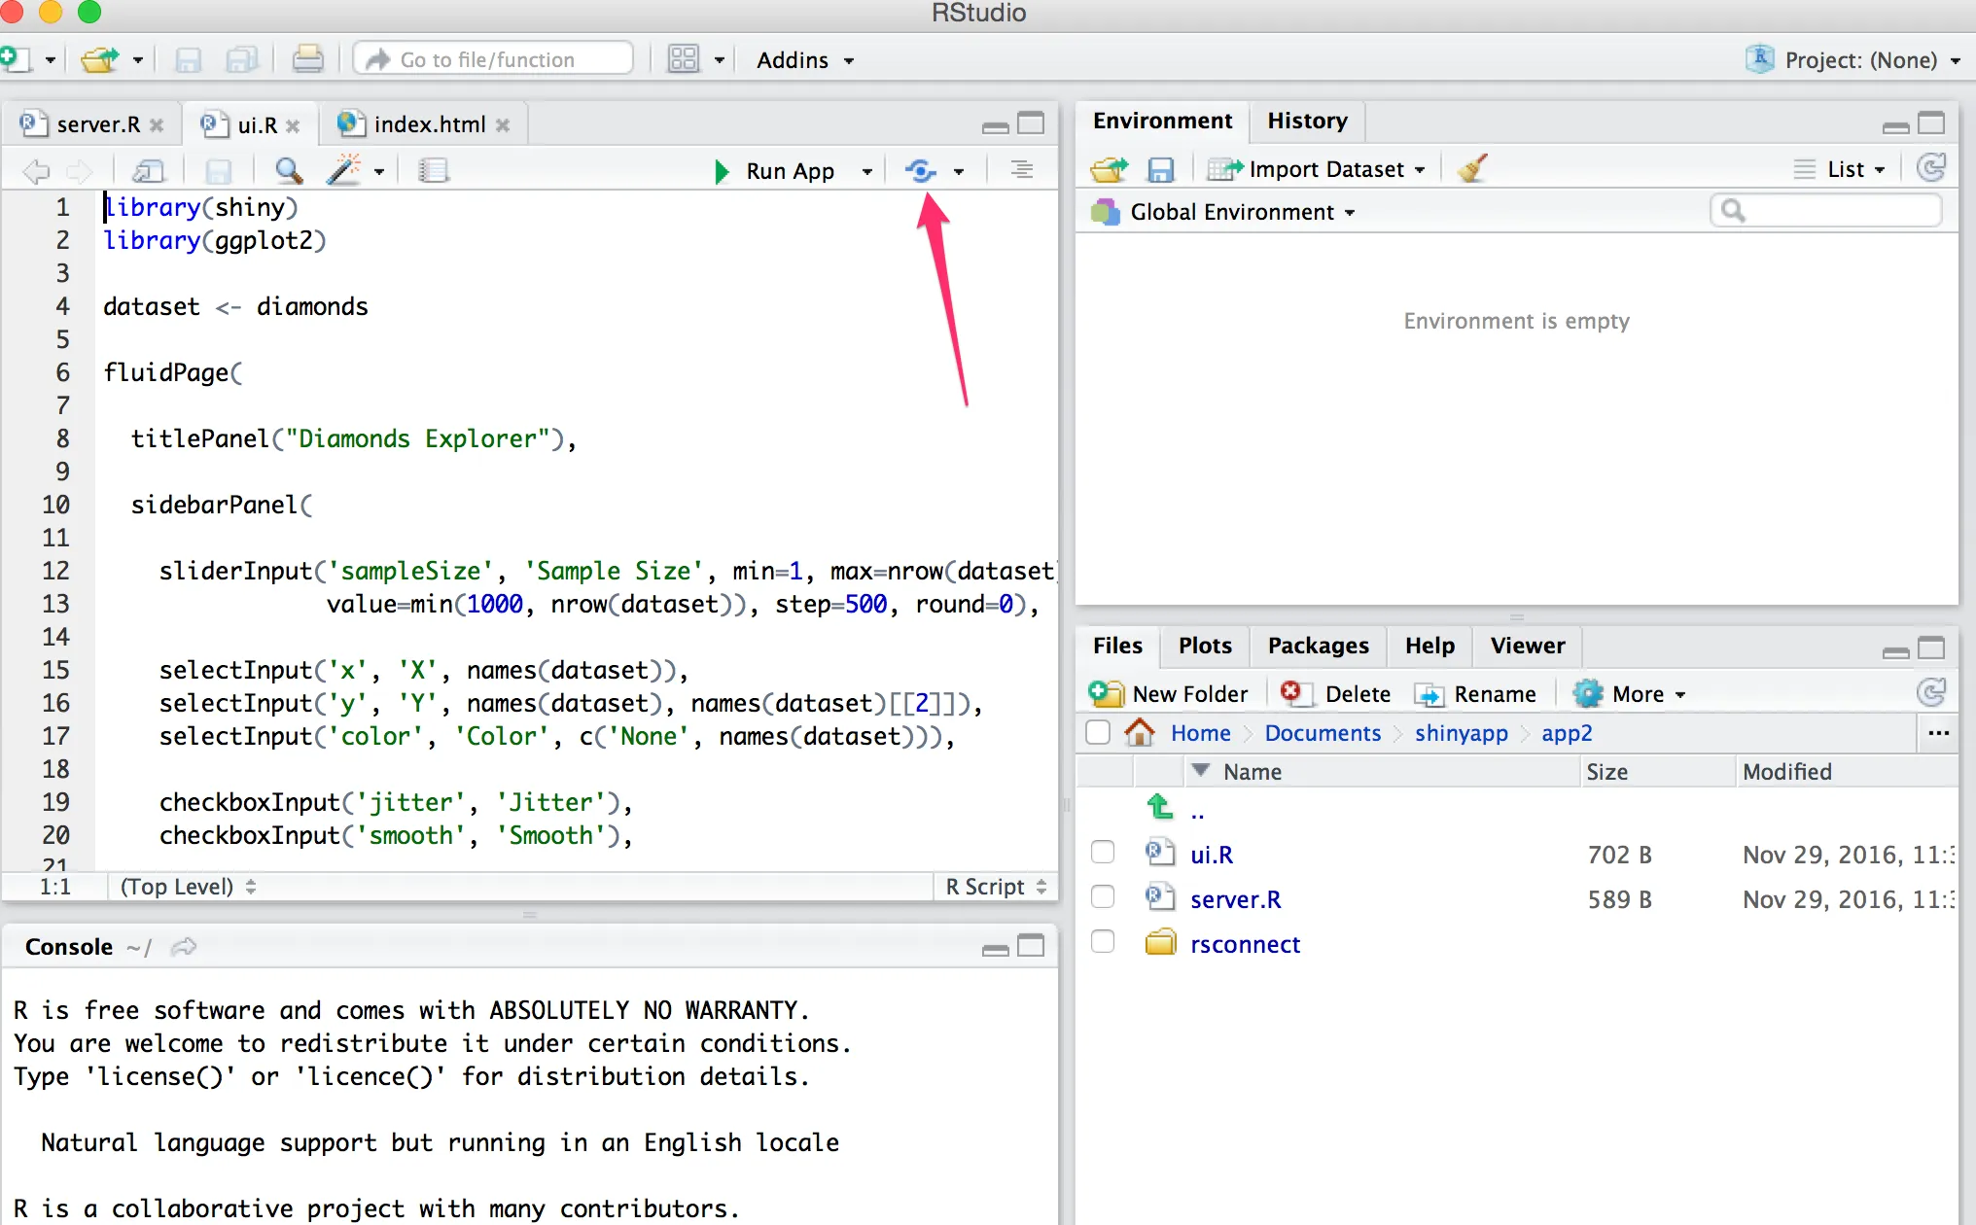Tick the server.R file checkbox

click(x=1103, y=897)
